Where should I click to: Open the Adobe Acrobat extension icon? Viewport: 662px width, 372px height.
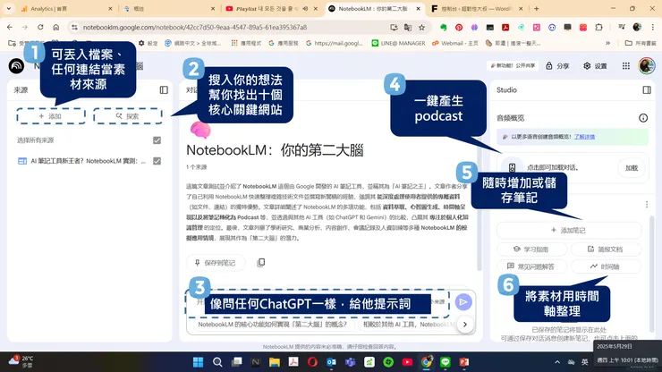[x=505, y=27]
